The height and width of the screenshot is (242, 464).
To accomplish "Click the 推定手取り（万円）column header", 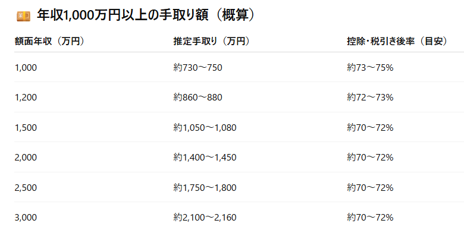I will click(x=212, y=41).
